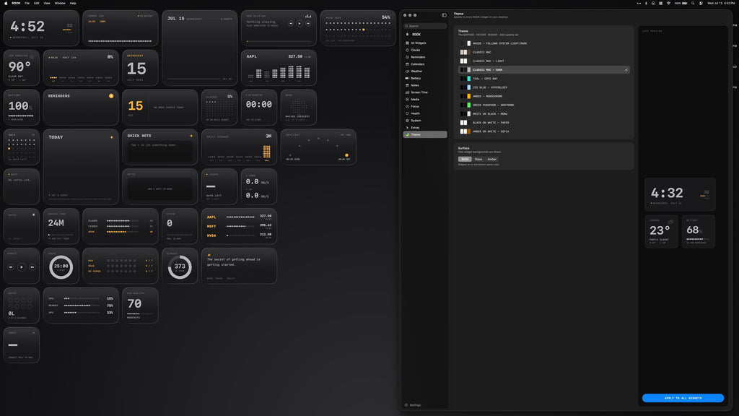Click the menu bar date and time
Screen dimensions: 739x416
click(x=721, y=4)
